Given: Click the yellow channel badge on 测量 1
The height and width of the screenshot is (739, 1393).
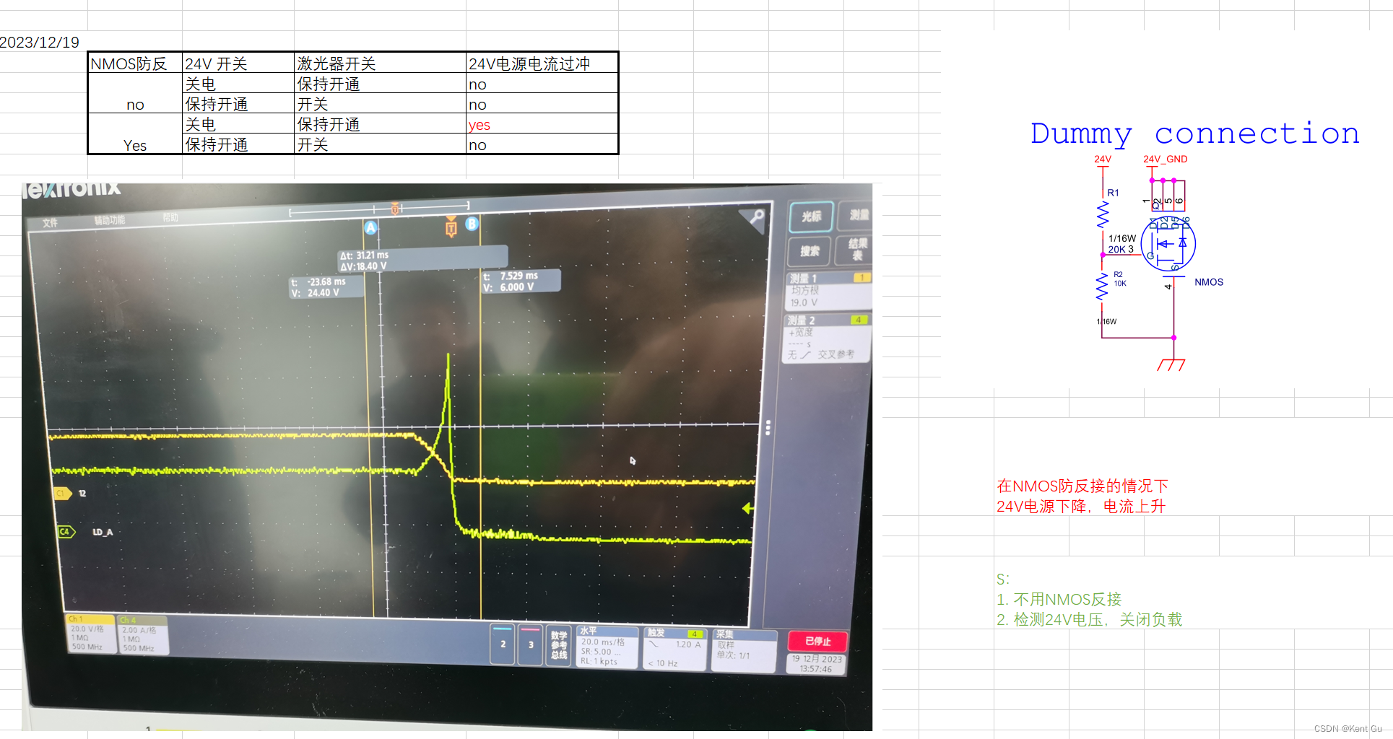Looking at the screenshot, I should coord(862,278).
